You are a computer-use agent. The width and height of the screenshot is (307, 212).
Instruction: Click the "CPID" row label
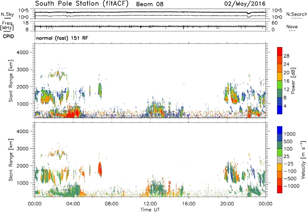[8, 36]
